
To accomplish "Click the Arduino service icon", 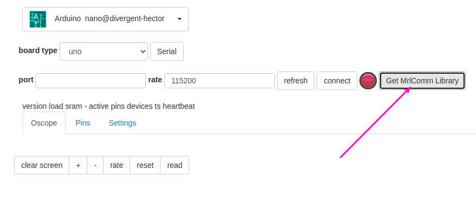I will (x=38, y=19).
